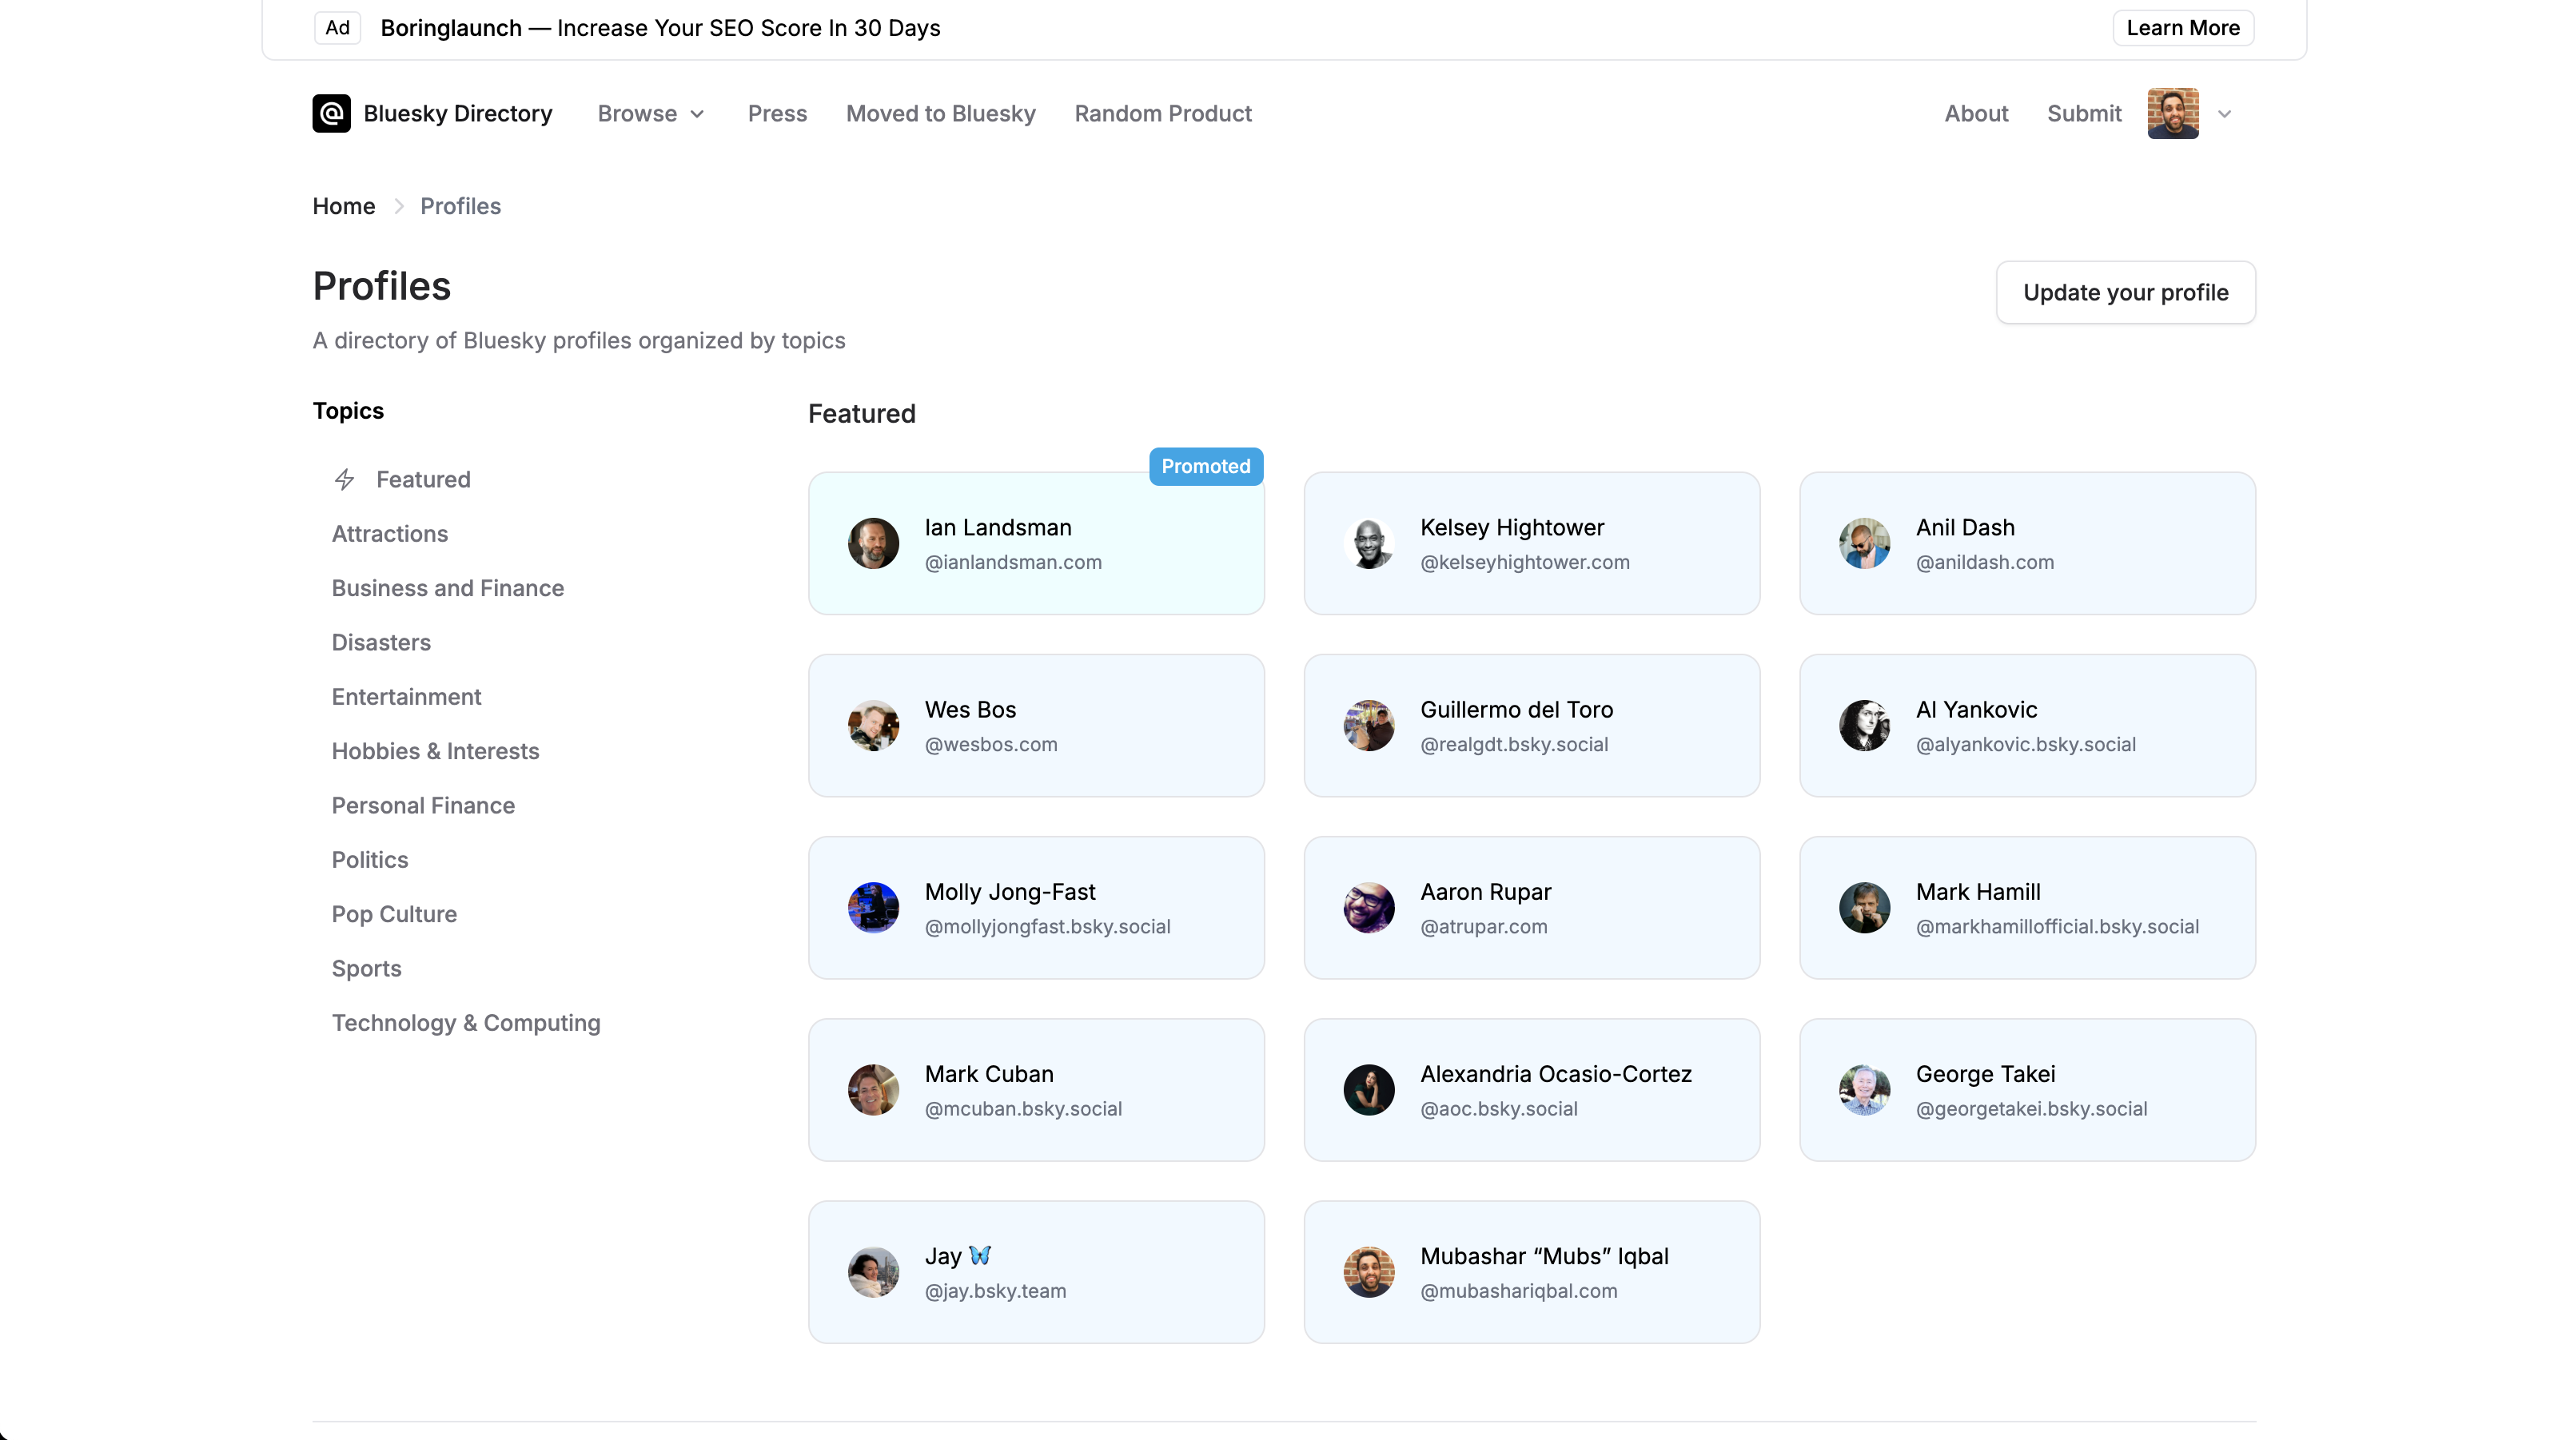This screenshot has height=1440, width=2558.
Task: Click Al Yankovic's avatar
Action: pos(1865,726)
